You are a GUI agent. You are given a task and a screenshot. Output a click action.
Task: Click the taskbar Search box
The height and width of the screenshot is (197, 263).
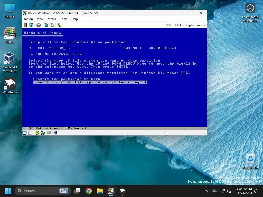pyautogui.click(x=43, y=191)
